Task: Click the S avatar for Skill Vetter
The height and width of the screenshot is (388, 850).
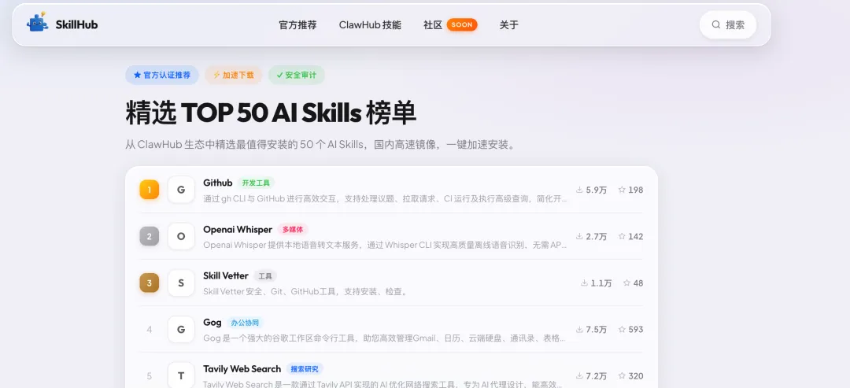Action: (x=181, y=283)
